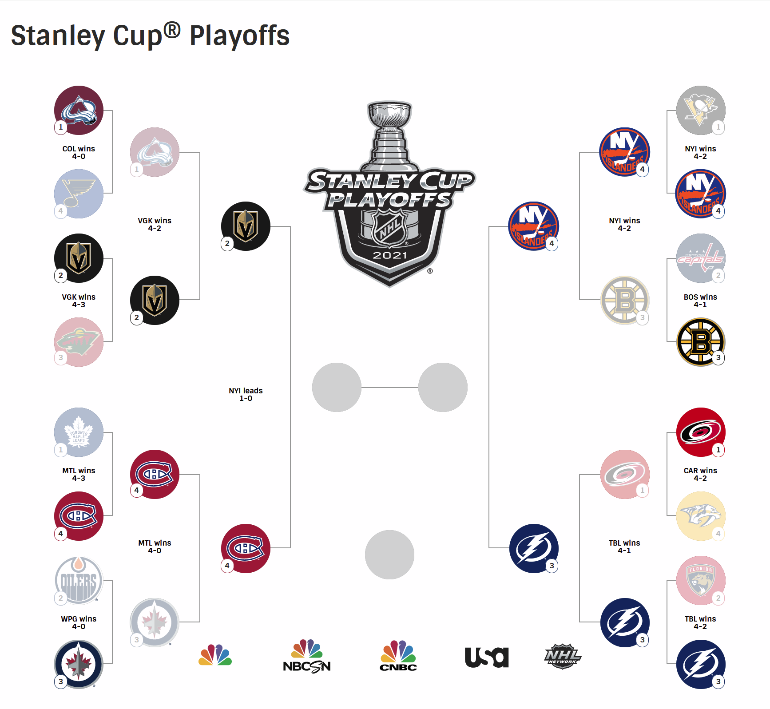This screenshot has height=709, width=770.
Task: Click the "NYI leads 1-0" series status
Action: 246,394
